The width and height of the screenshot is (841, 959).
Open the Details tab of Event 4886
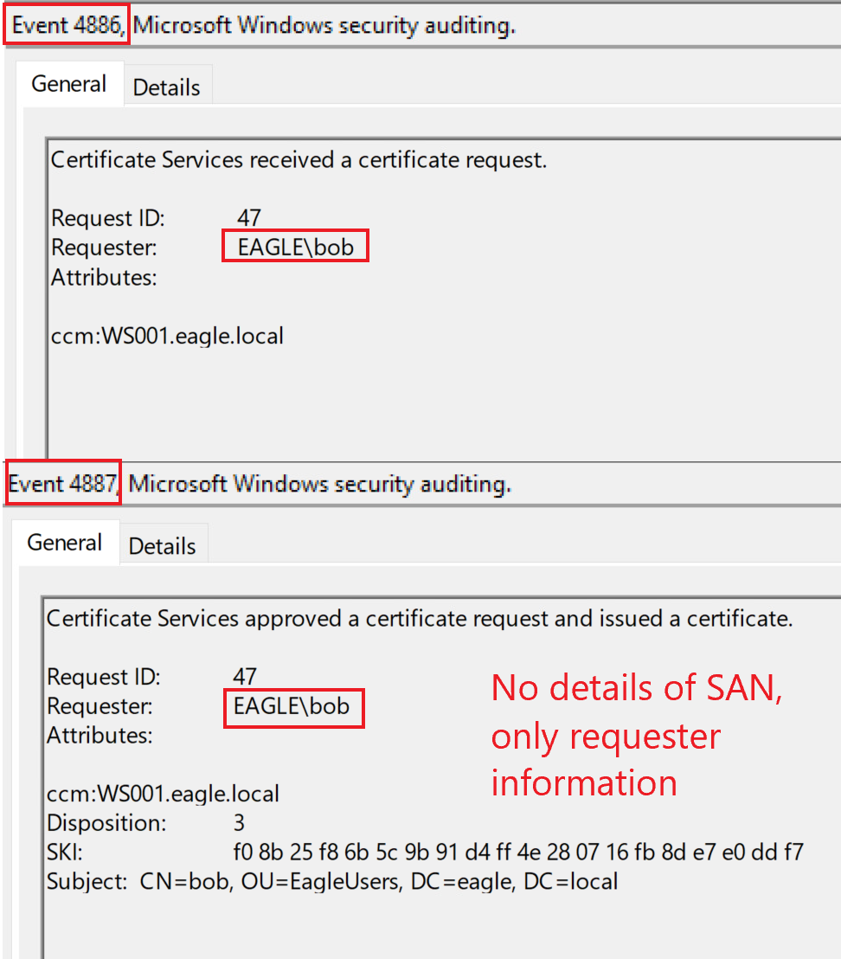tap(166, 87)
